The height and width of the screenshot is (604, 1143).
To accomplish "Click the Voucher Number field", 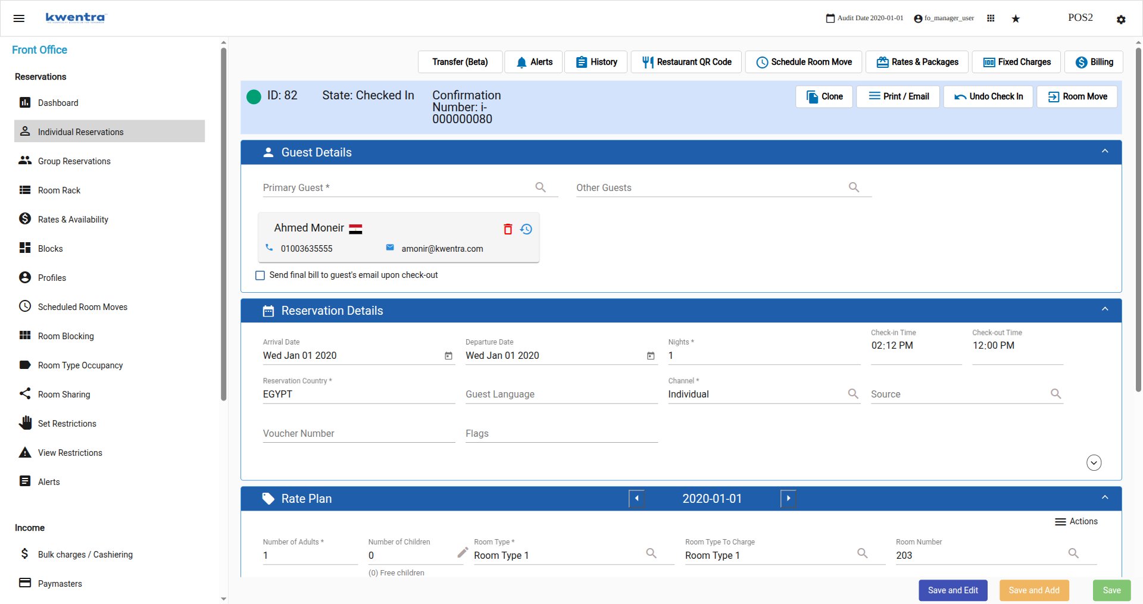I will click(359, 434).
